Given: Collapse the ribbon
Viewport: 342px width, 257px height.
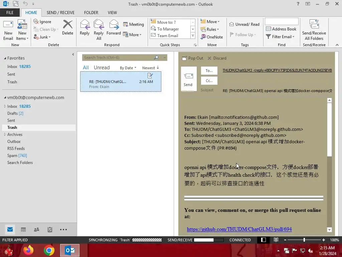Looking at the screenshot, I should pyautogui.click(x=337, y=45).
